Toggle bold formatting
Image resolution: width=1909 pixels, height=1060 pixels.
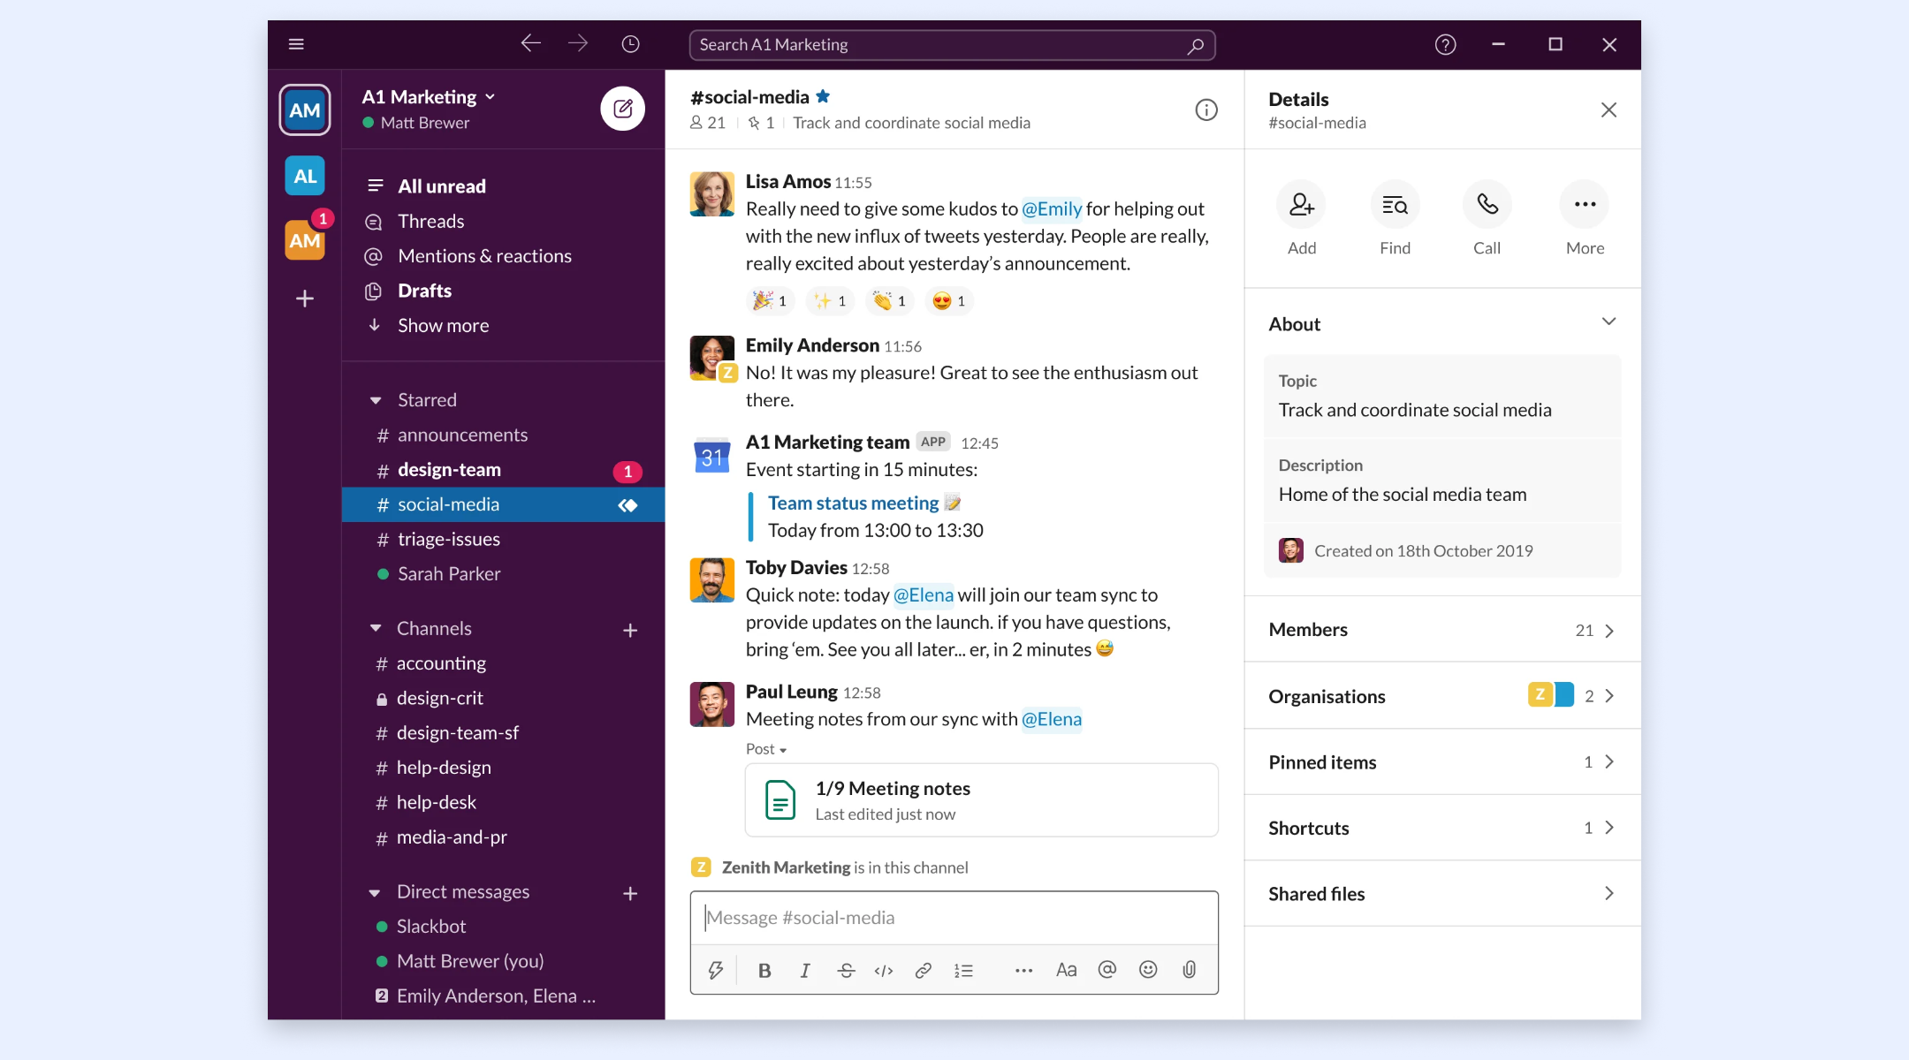764,971
